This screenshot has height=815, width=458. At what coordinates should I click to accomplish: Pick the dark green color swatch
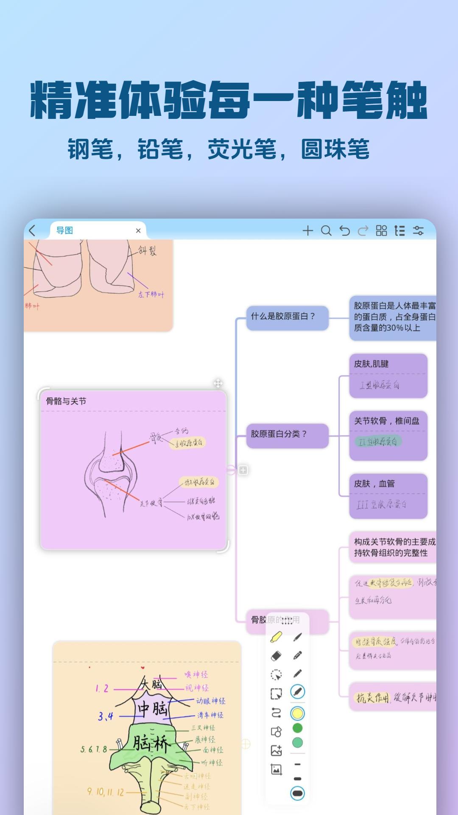point(298,728)
